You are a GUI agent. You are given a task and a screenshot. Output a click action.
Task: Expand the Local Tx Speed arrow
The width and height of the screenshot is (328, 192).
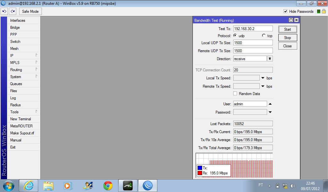point(263,78)
